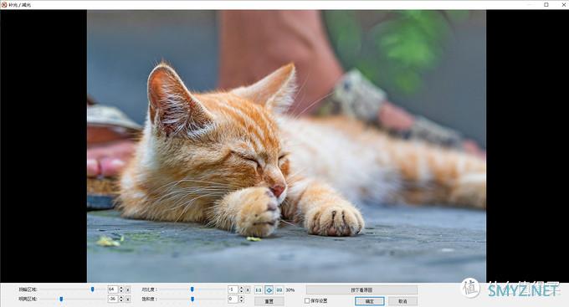The image size is (569, 307).
Task: Click the 对比度 spinner arrows beside -5
Action: (241, 289)
